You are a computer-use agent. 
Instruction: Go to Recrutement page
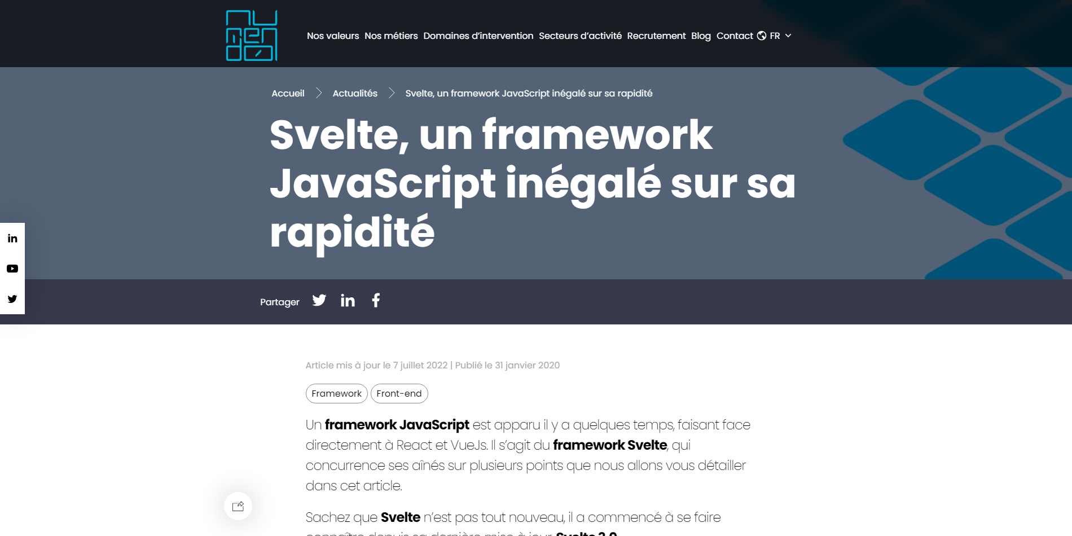[656, 36]
